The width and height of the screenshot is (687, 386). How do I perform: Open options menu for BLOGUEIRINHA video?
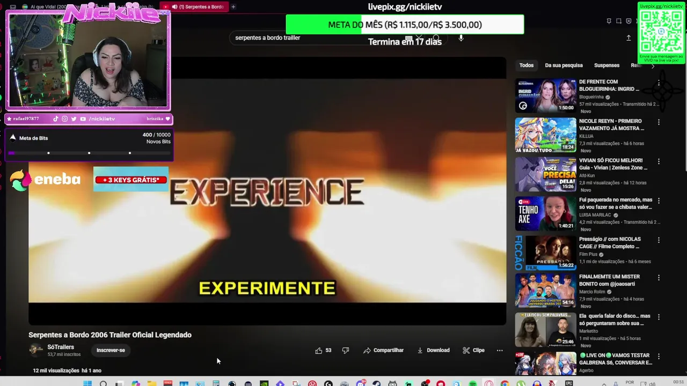pos(659,83)
